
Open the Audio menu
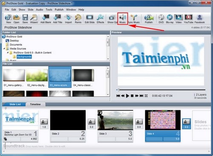click(39, 9)
